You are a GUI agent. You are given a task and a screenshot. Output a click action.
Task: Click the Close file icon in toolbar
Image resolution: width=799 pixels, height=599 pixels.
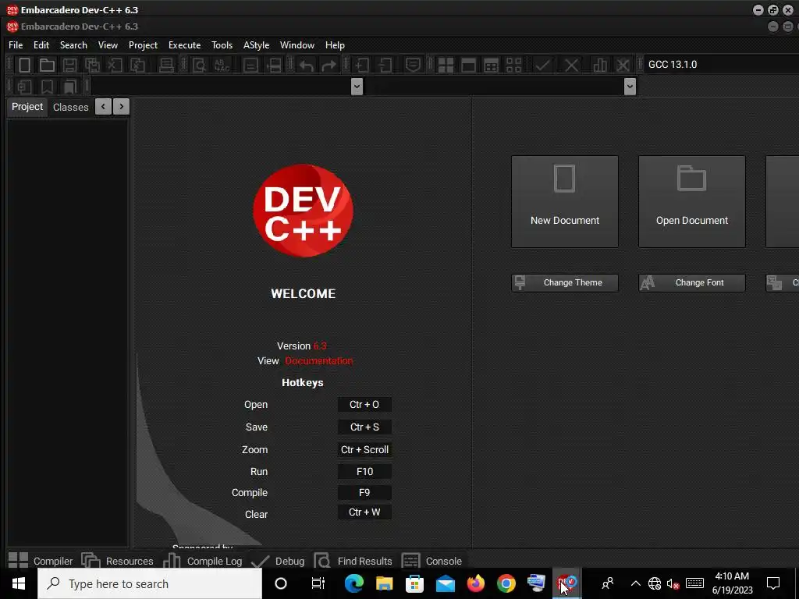point(115,66)
